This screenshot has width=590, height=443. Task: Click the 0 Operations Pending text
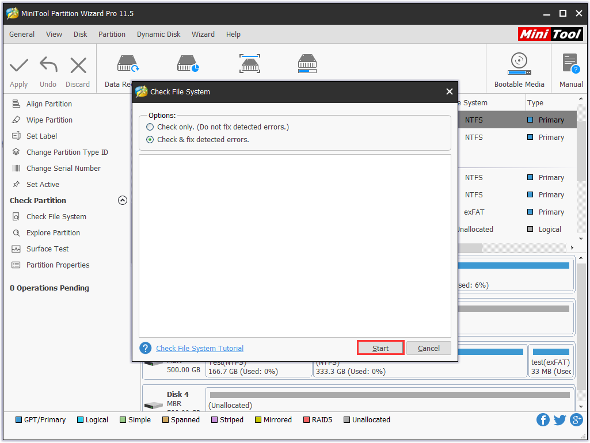[50, 288]
